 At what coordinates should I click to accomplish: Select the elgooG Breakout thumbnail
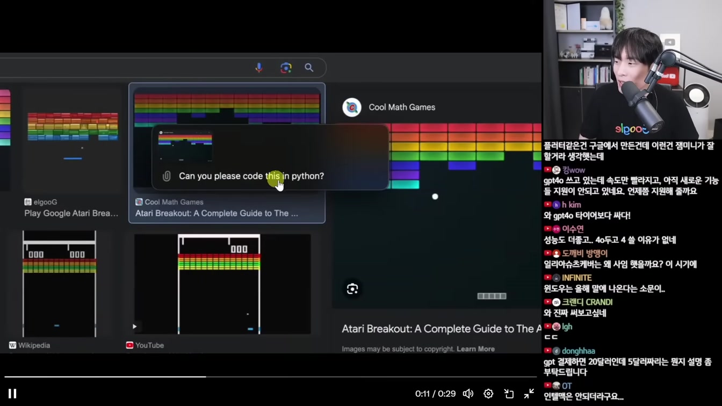(x=73, y=140)
